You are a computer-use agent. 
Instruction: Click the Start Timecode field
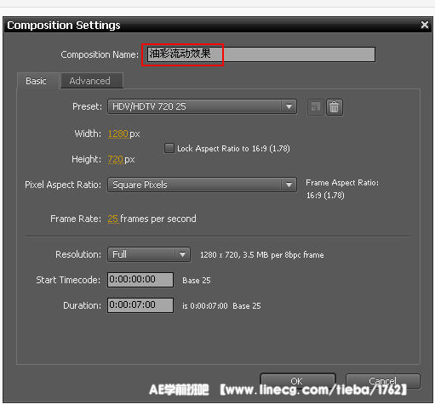coord(140,280)
